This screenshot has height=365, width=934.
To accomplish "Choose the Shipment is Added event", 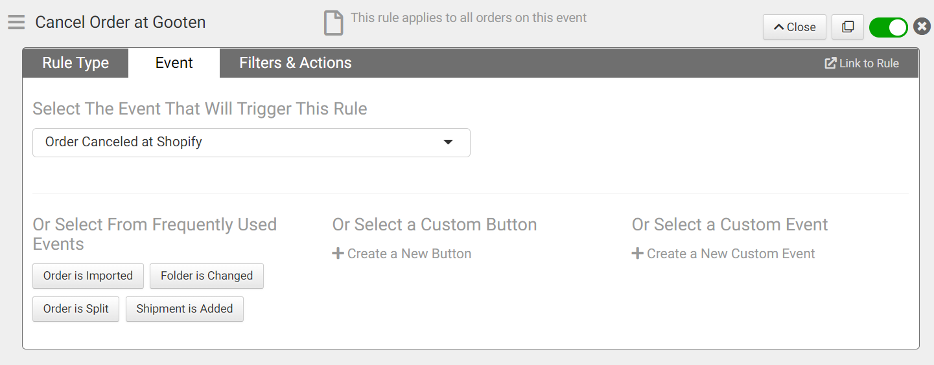I will point(184,309).
